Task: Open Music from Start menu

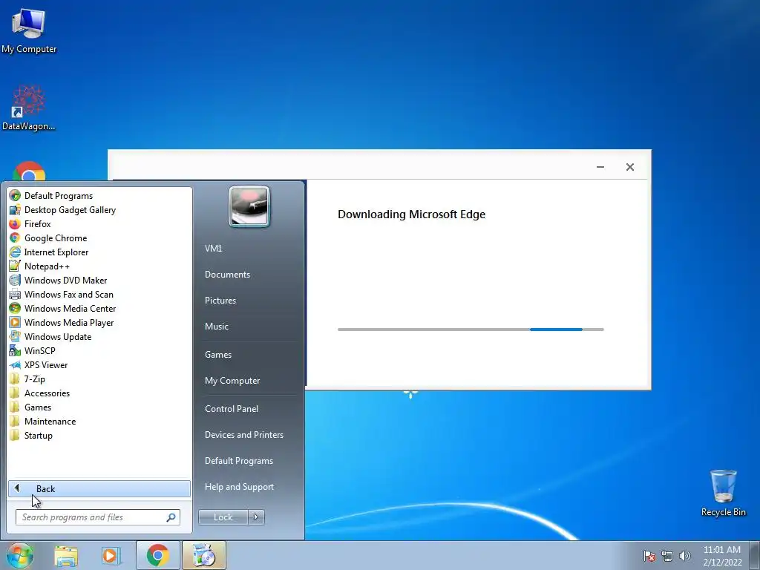Action: (217, 327)
